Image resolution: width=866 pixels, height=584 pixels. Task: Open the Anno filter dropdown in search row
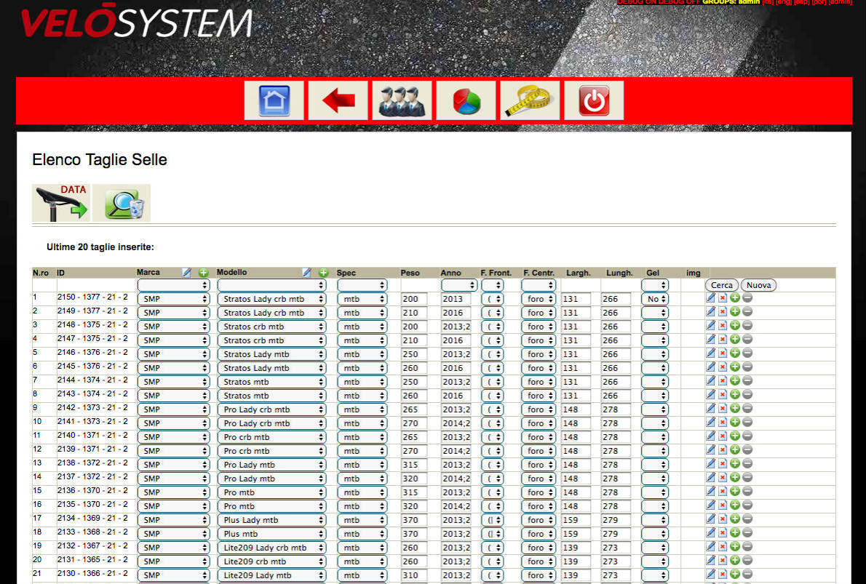pyautogui.click(x=459, y=285)
